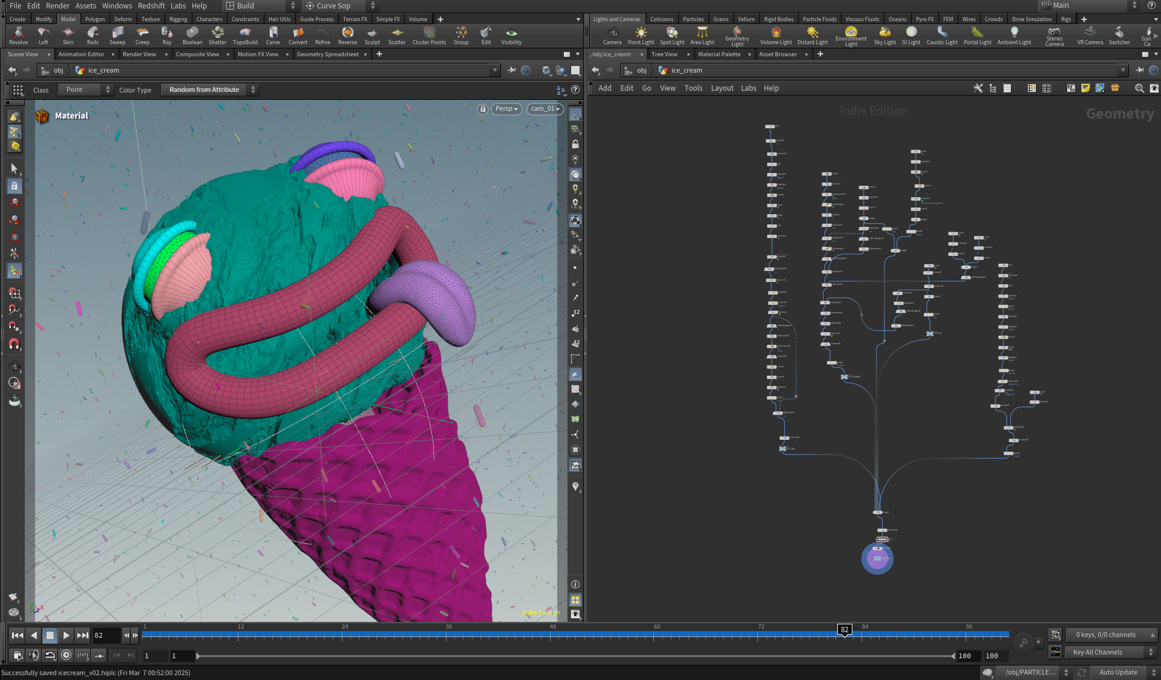The image size is (1161, 680).
Task: Select the Scatter shelf tool
Action: coord(397,36)
